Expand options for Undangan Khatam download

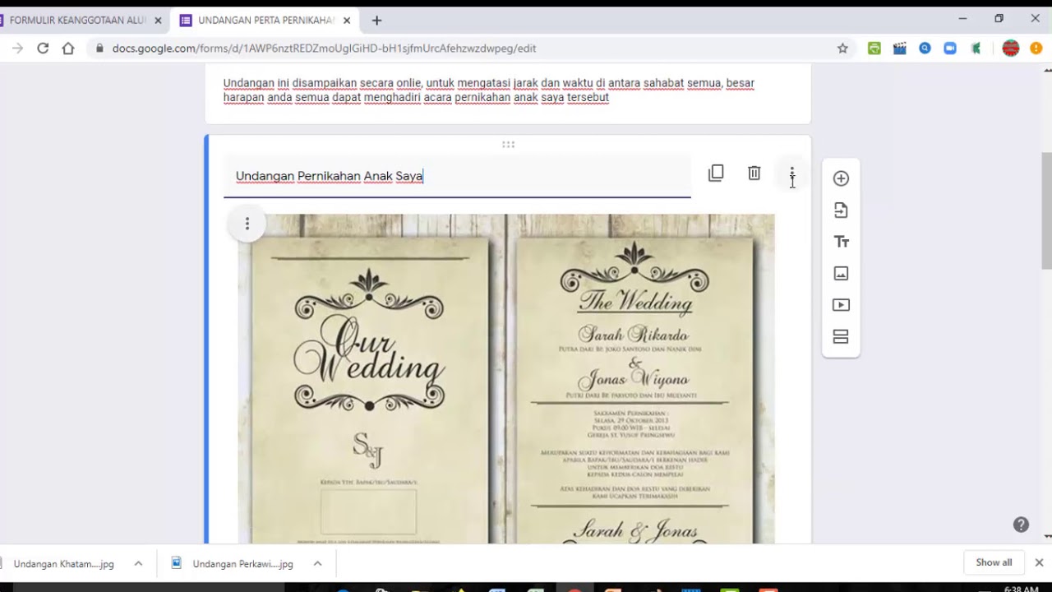(x=138, y=563)
